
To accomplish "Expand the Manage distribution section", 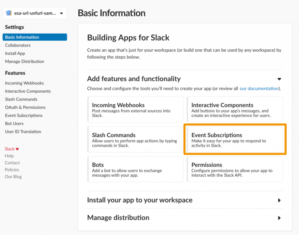I will (x=279, y=218).
